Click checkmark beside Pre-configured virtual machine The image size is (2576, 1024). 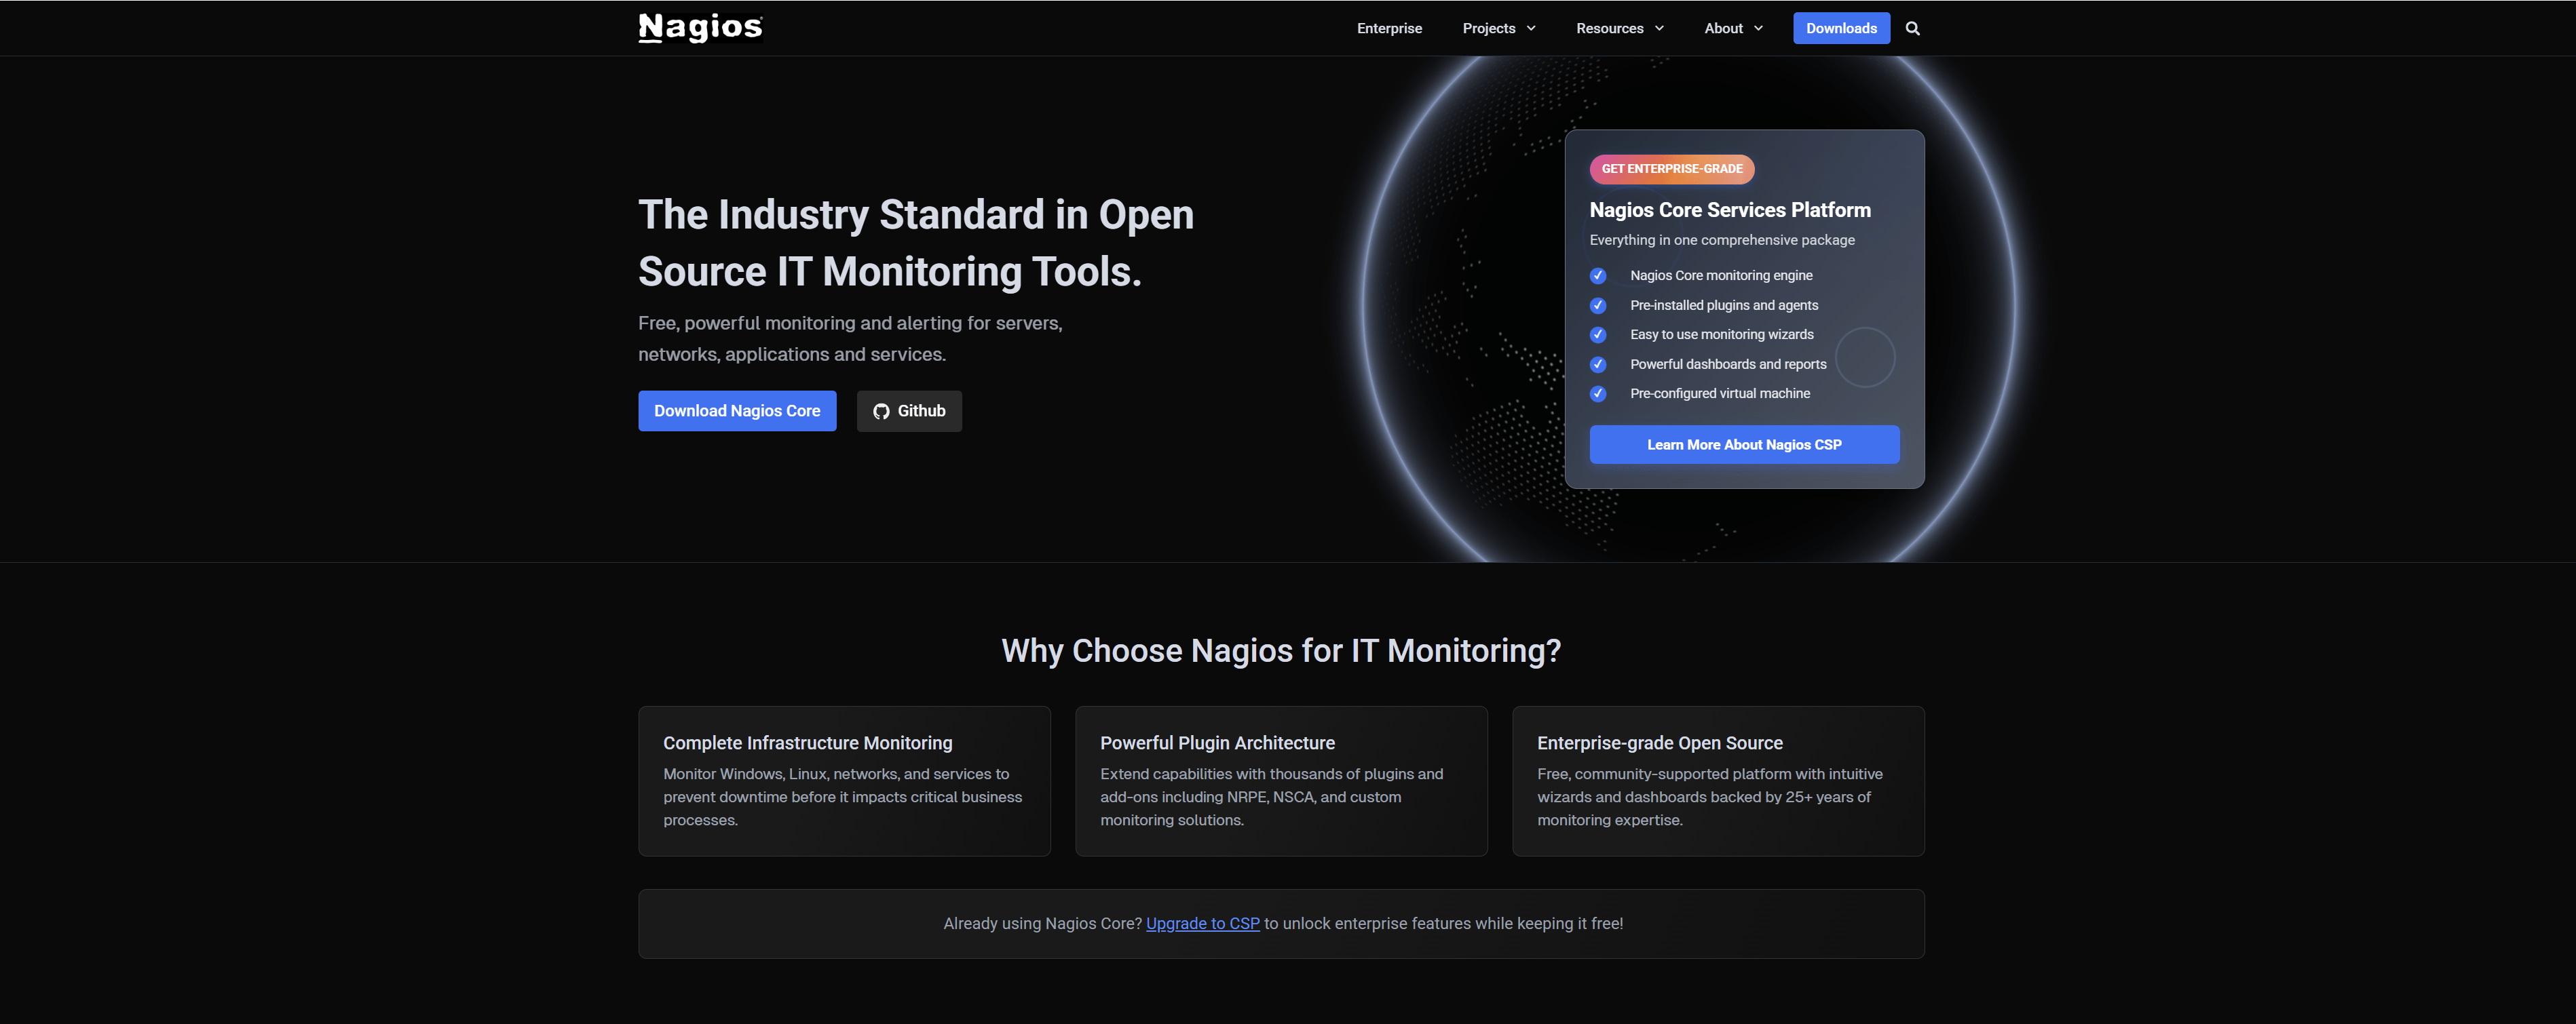click(1598, 393)
